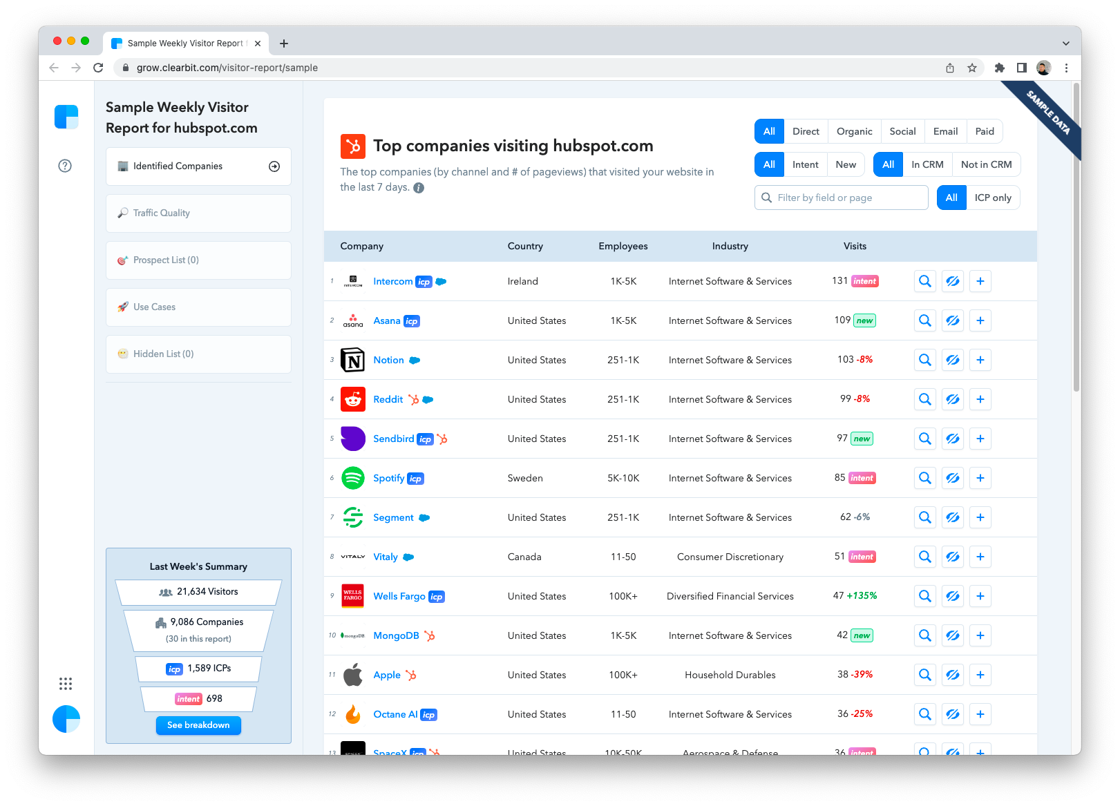Viewport: 1120px width, 806px height.
Task: Click the Filter by field or page box
Action: point(841,198)
